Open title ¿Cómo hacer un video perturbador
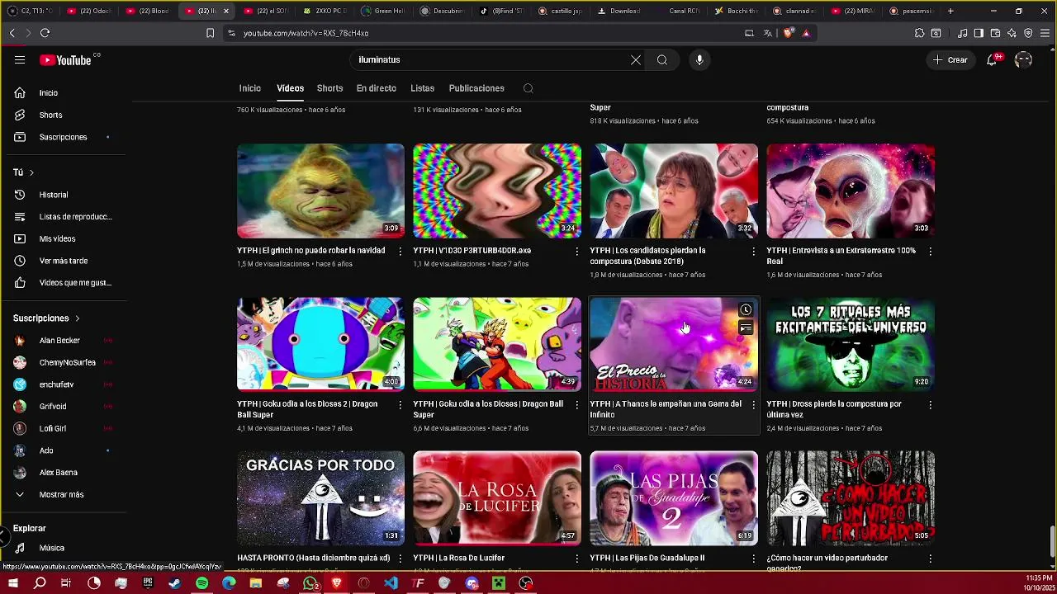 coord(827,562)
